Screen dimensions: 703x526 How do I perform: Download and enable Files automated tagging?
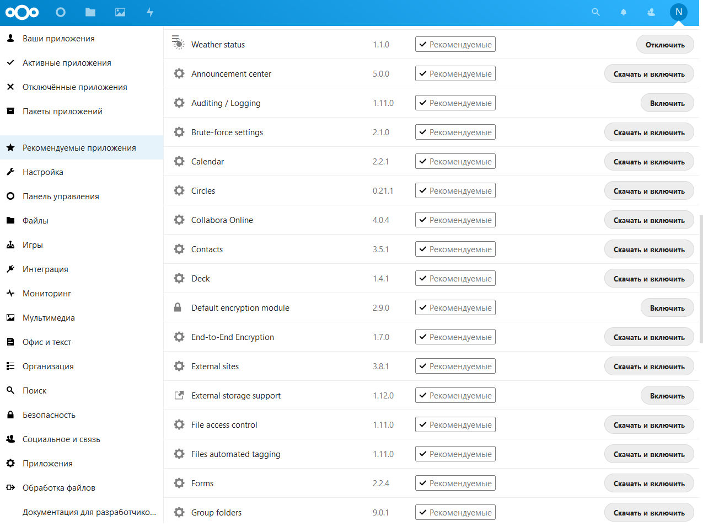click(x=649, y=454)
